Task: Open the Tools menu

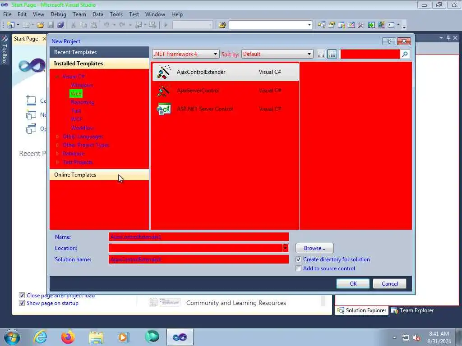Action: 116,14
